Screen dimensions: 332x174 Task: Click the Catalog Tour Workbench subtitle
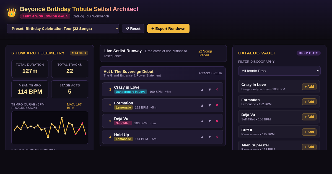91,16
